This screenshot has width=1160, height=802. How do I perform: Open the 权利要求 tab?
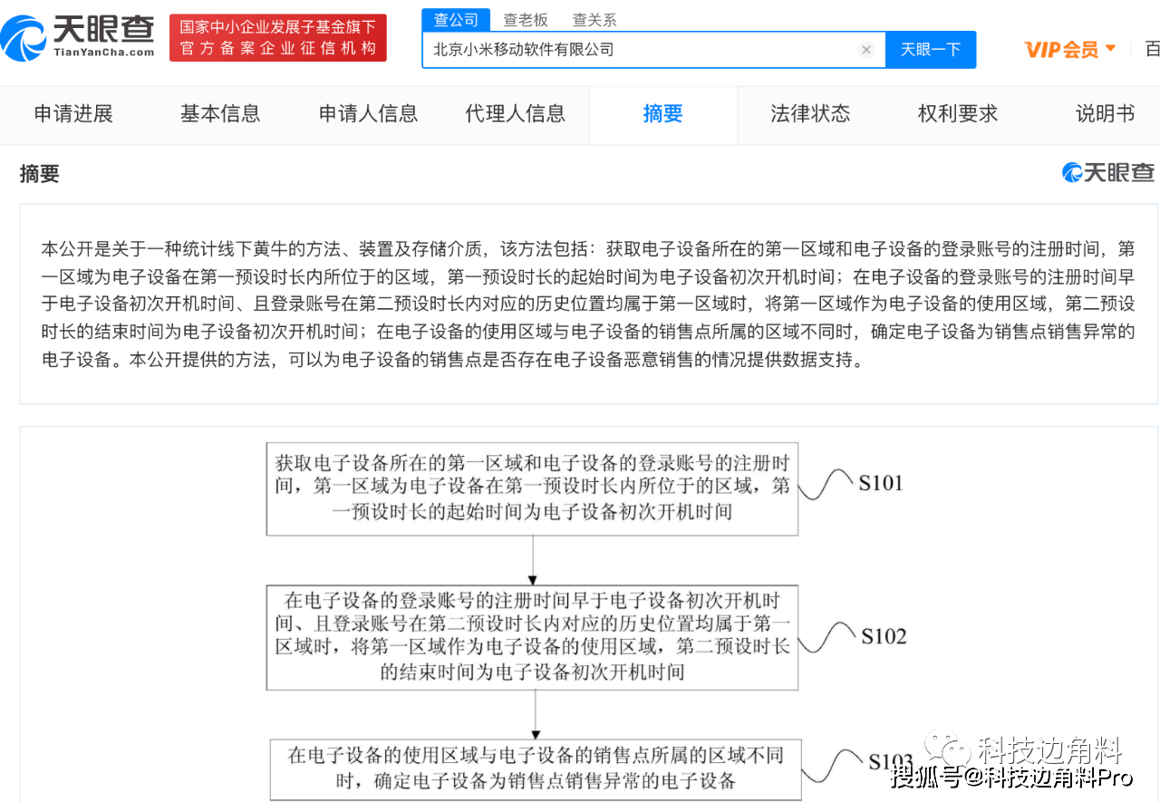click(x=958, y=114)
